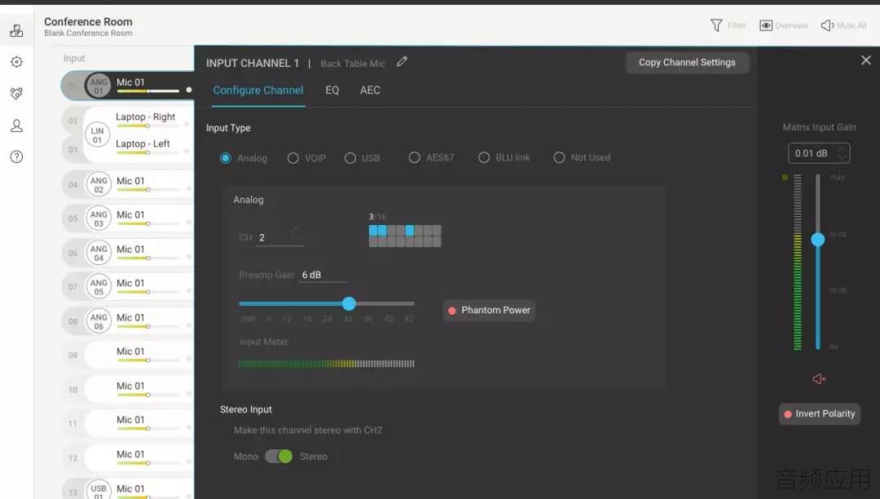The image size is (880, 499).
Task: Click the Matrix Input Gain fader handle
Action: pyautogui.click(x=818, y=240)
